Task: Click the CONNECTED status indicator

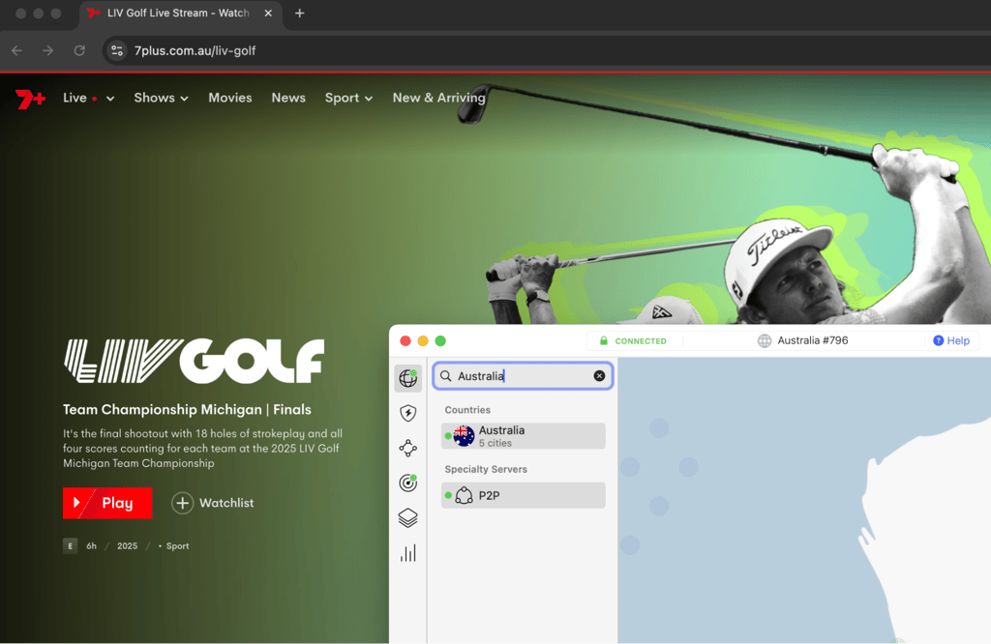Action: click(633, 341)
